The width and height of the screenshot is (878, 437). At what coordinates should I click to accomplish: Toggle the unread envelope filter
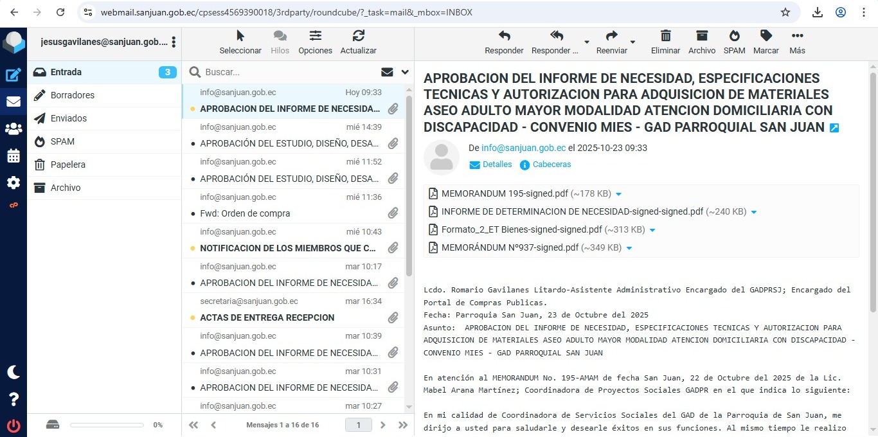(x=387, y=72)
